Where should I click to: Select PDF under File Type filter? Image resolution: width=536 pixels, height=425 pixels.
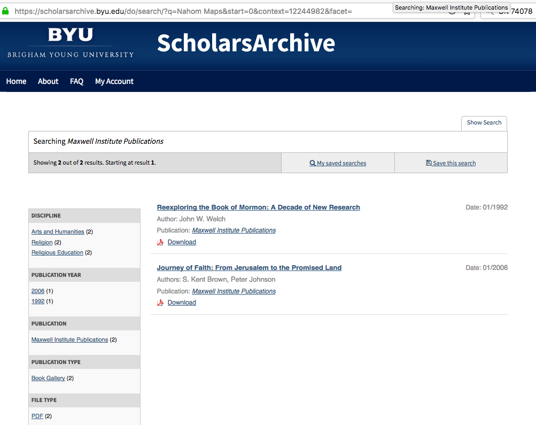point(37,416)
